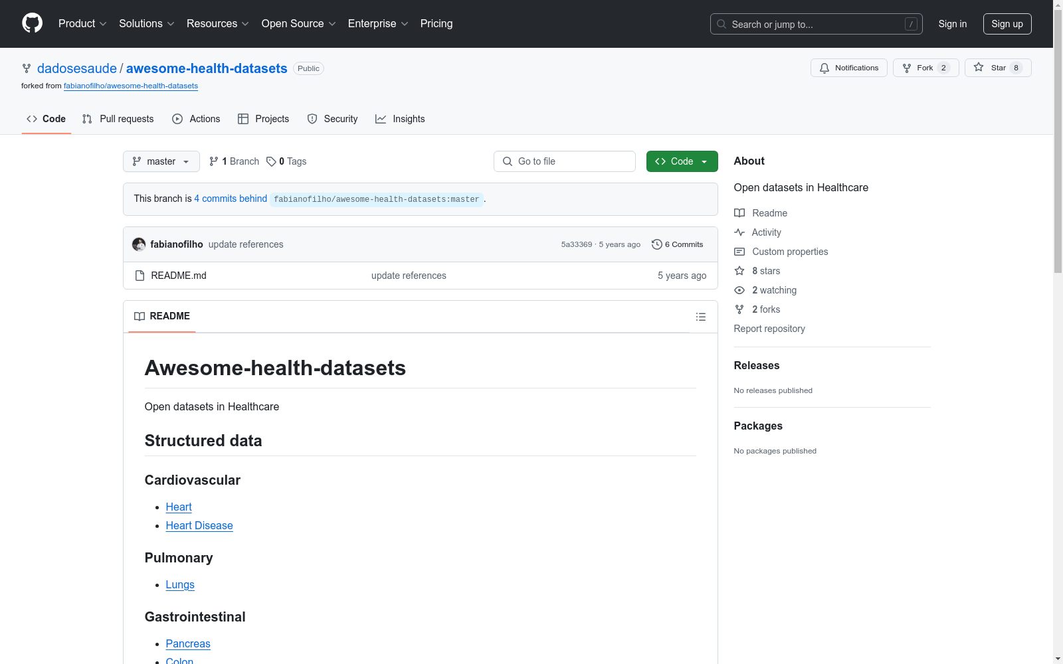Open commit hash 5a33369
Image resolution: width=1063 pixels, height=664 pixels.
(x=576, y=244)
